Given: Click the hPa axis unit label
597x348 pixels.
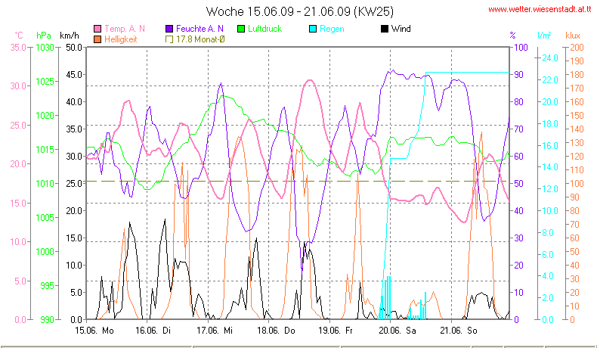Looking at the screenshot, I should [43, 36].
